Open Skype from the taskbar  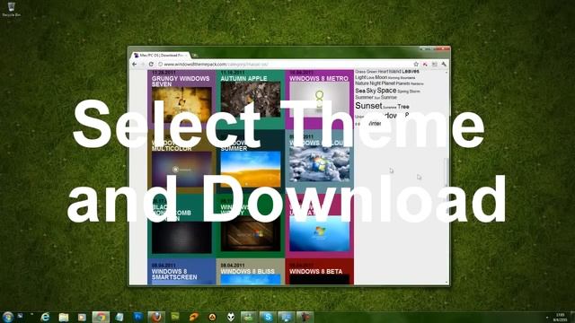[x=268, y=317]
